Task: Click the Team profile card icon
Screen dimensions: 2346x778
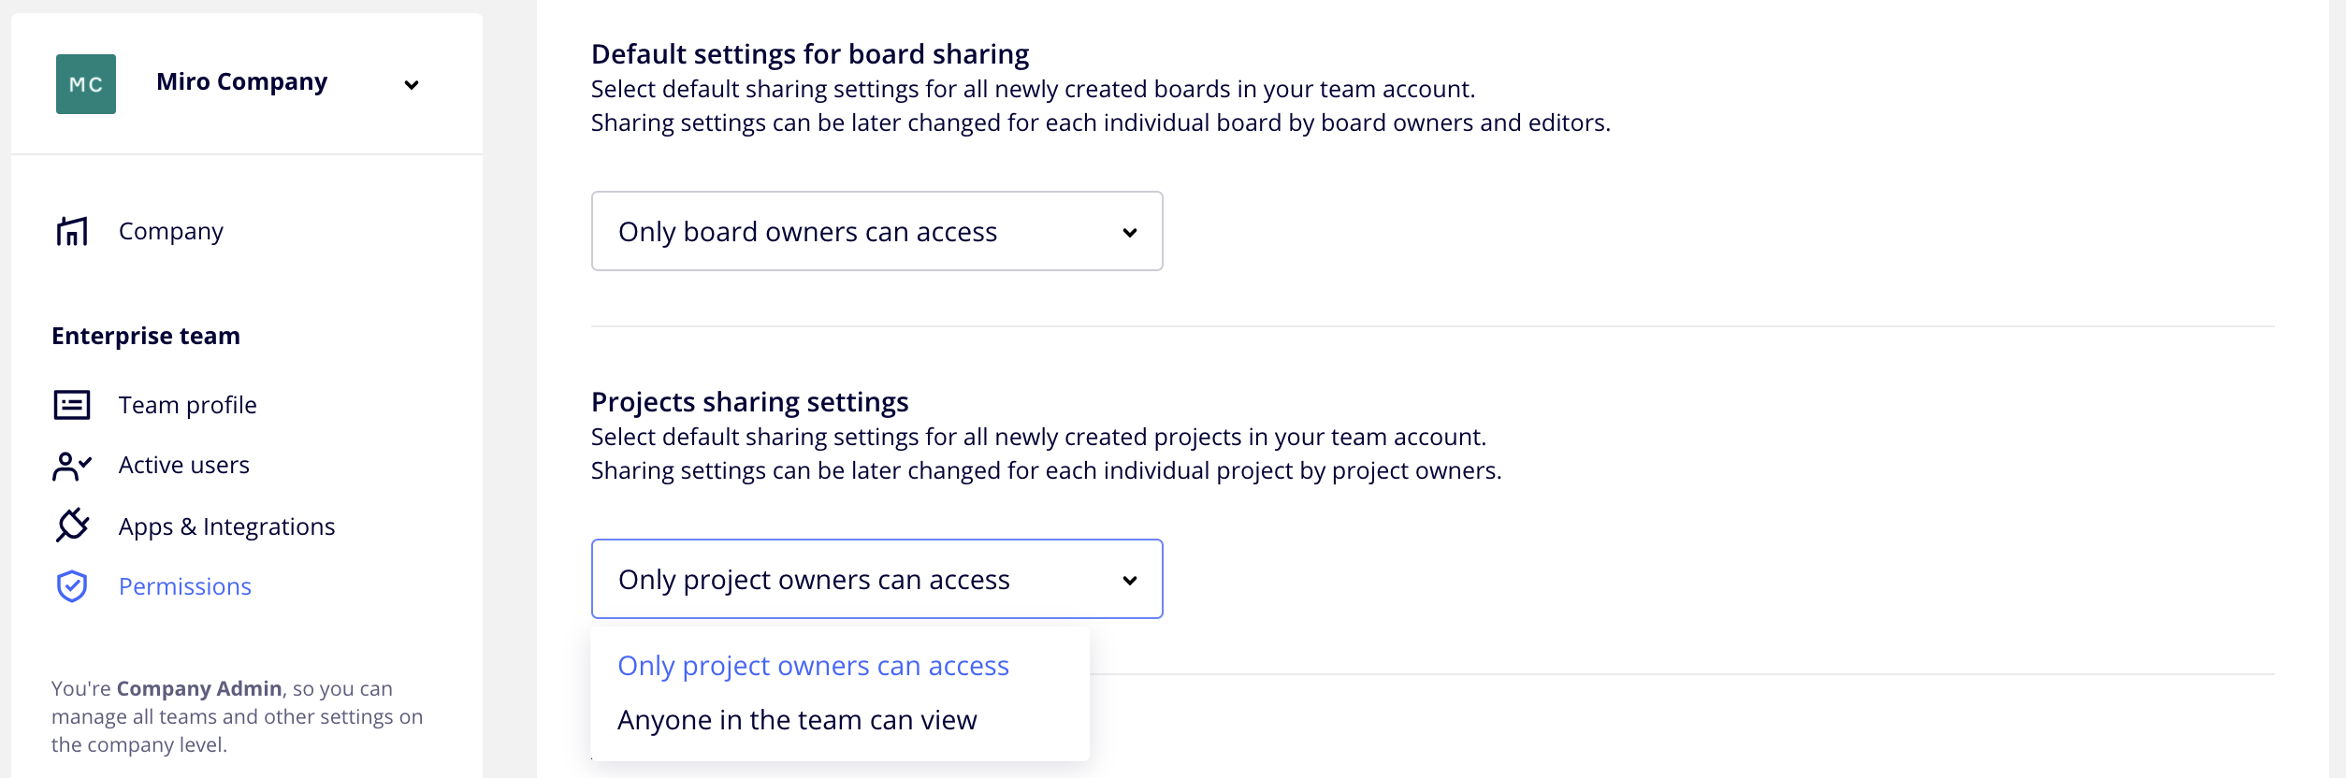Action: (x=72, y=405)
